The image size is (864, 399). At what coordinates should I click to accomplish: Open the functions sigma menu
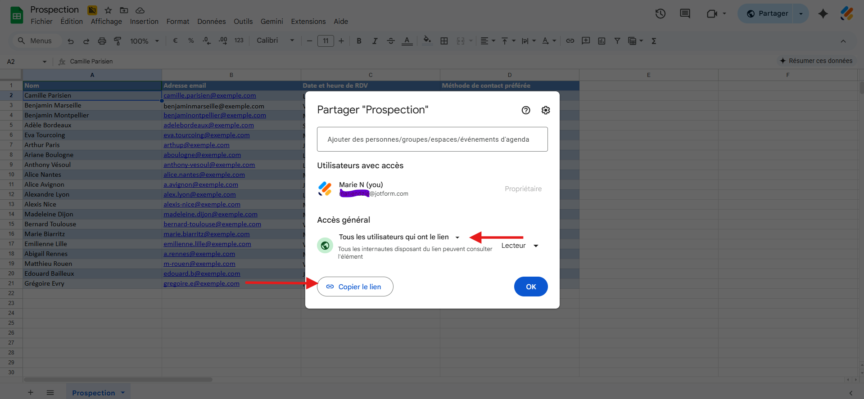pyautogui.click(x=654, y=41)
